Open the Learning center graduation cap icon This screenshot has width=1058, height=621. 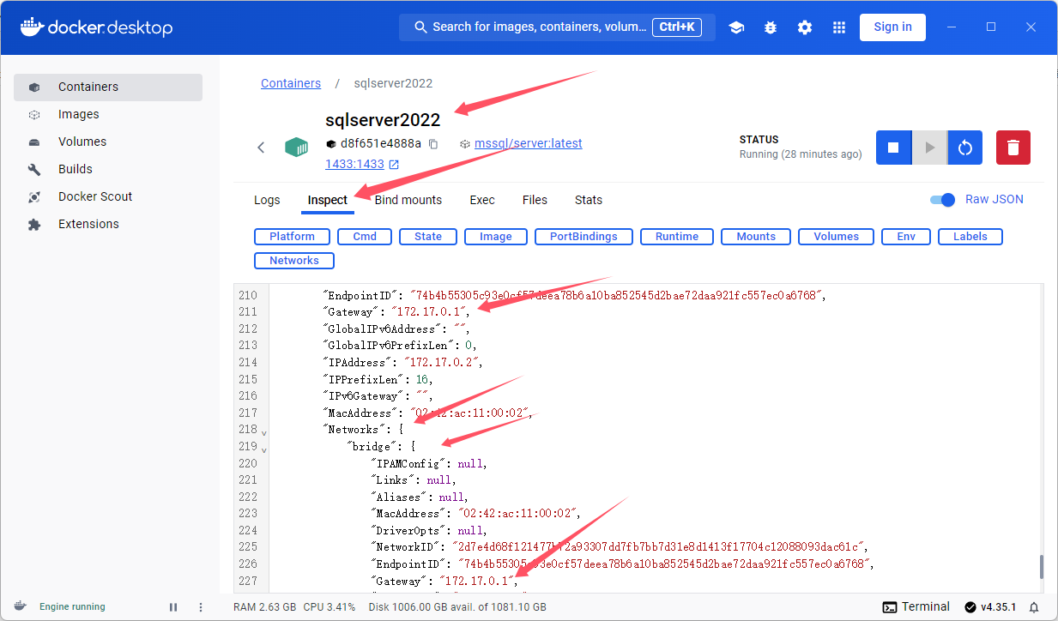736,27
